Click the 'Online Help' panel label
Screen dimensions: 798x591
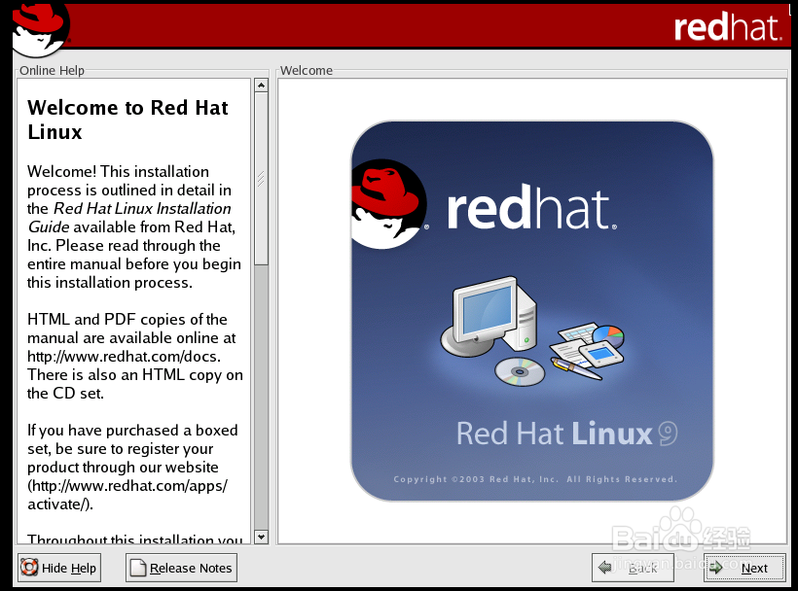click(52, 71)
